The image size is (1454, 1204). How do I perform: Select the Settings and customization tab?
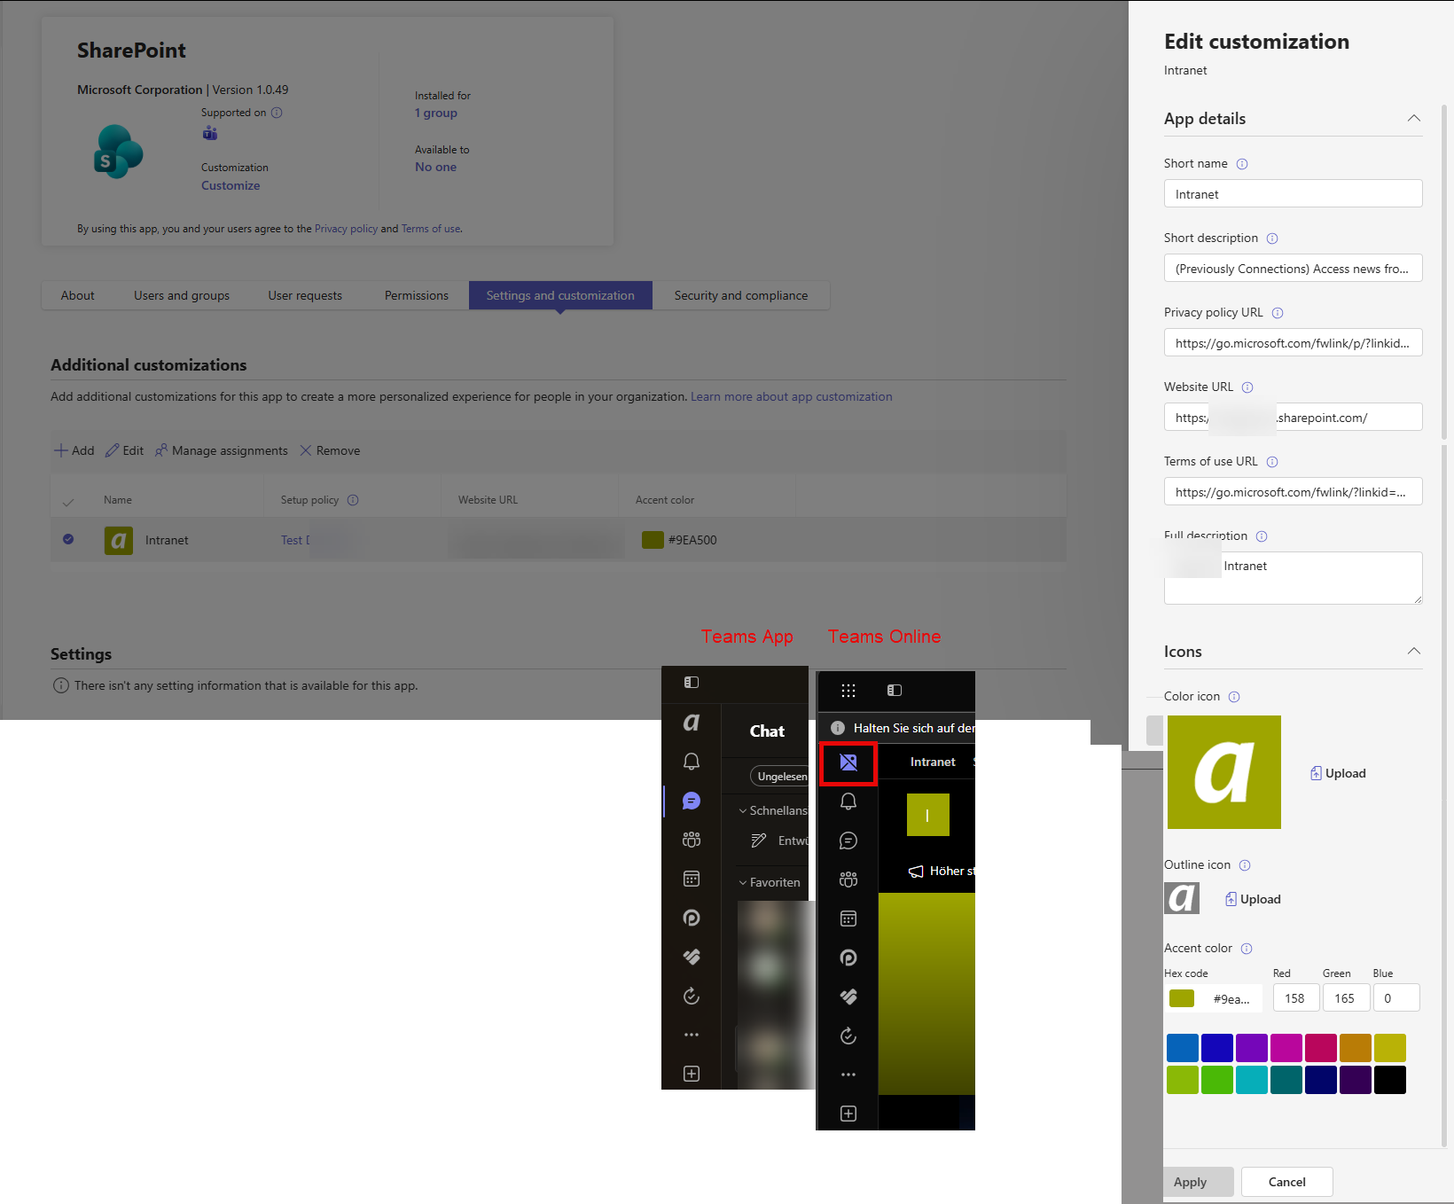tap(560, 295)
